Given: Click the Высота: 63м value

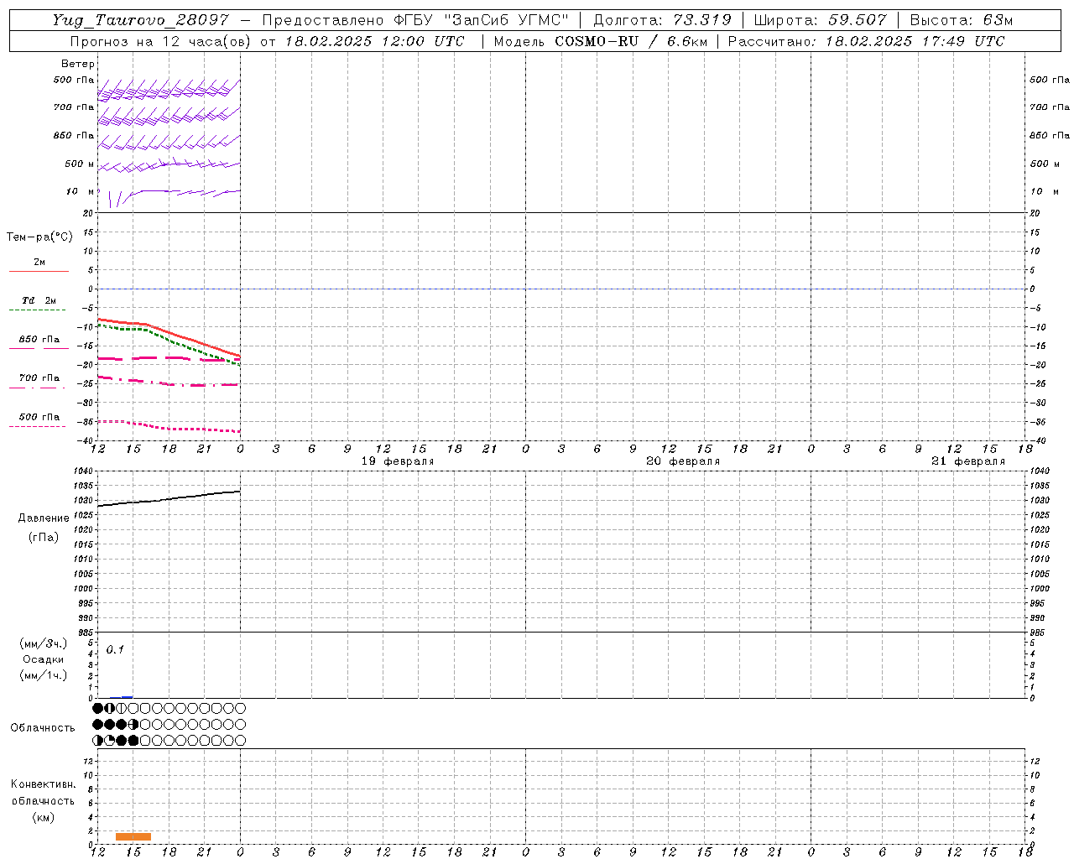Looking at the screenshot, I should coord(962,21).
